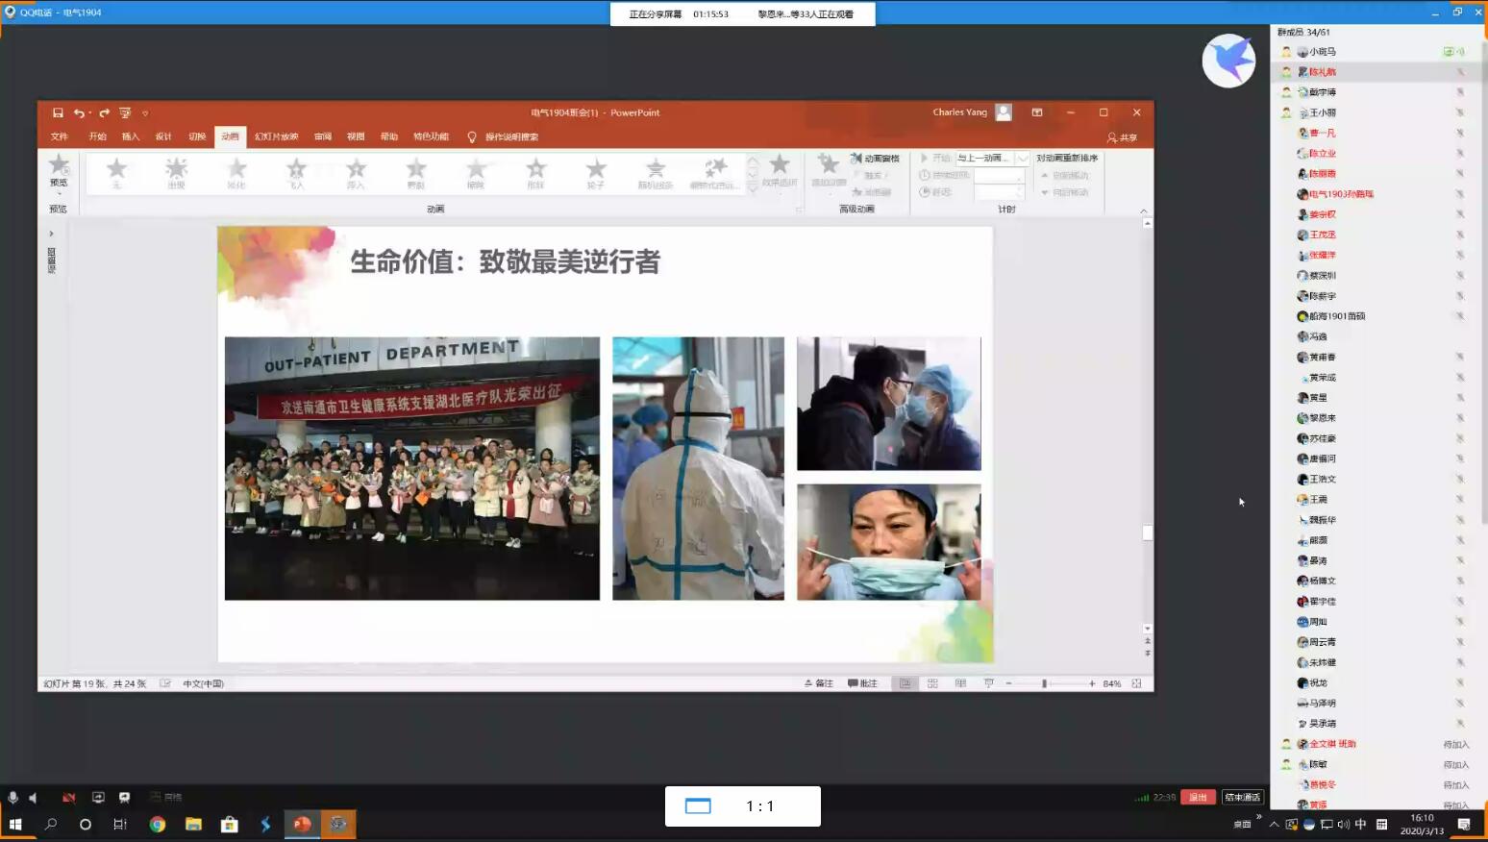The image size is (1488, 842).
Task: Expand the animation effects gallery list
Action: pyautogui.click(x=753, y=188)
